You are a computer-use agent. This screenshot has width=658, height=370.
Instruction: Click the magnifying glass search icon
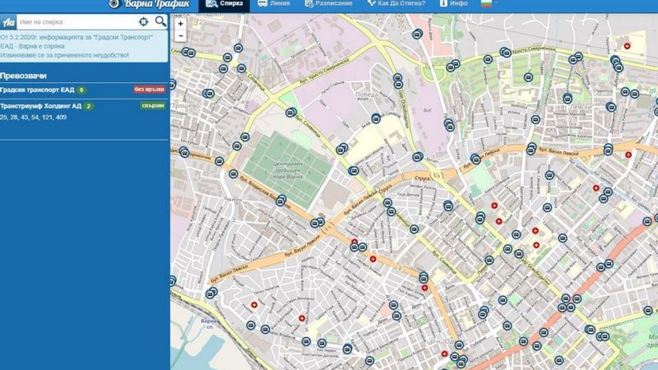pos(161,22)
